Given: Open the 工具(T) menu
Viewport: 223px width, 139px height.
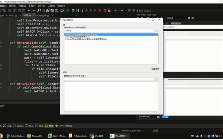Looking at the screenshot, I should point(51,6).
